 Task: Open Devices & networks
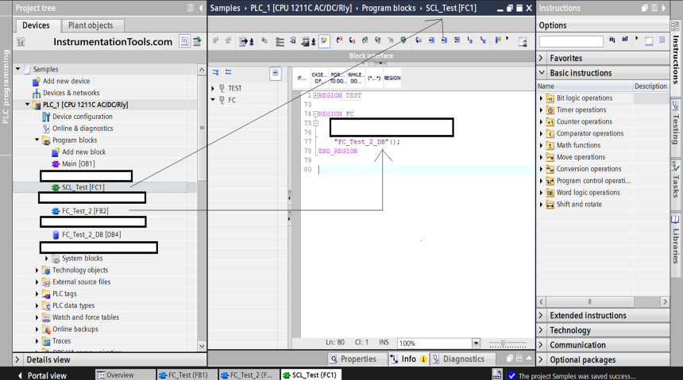71,93
